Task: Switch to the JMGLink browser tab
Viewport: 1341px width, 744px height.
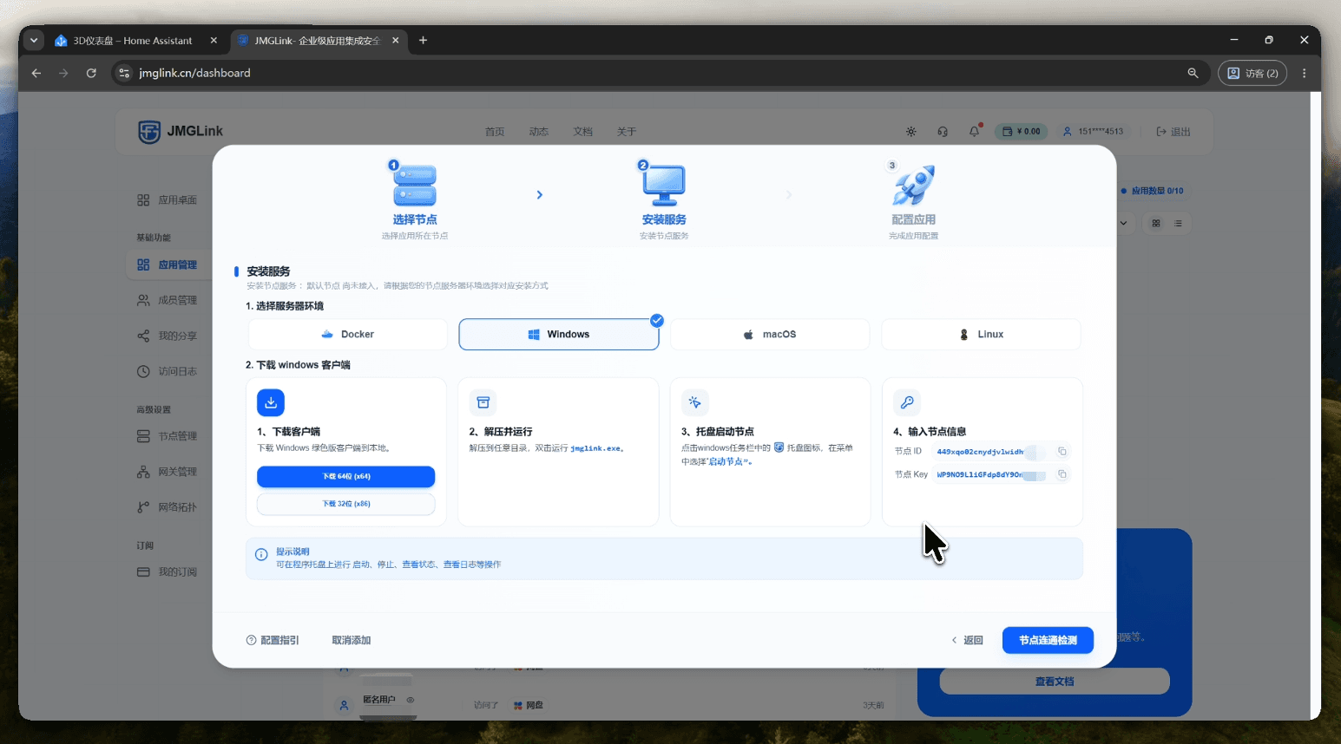Action: tap(317, 41)
